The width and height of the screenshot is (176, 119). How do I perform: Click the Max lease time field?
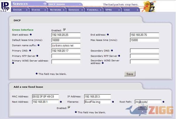pyautogui.click(x=144, y=40)
